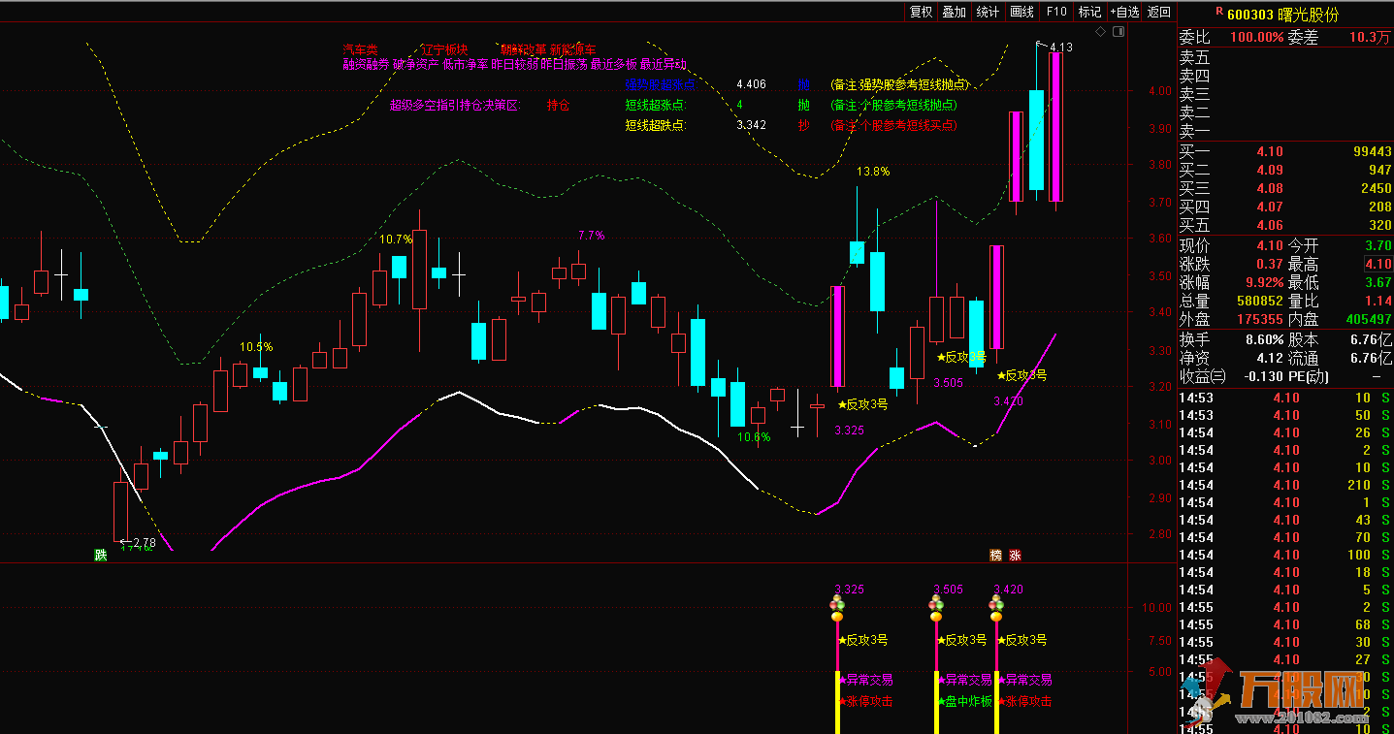Click the green 10.6% drop label
The image size is (1394, 734).
(754, 437)
